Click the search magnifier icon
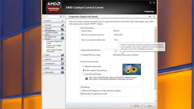This screenshot has width=194, height=109. [61, 17]
